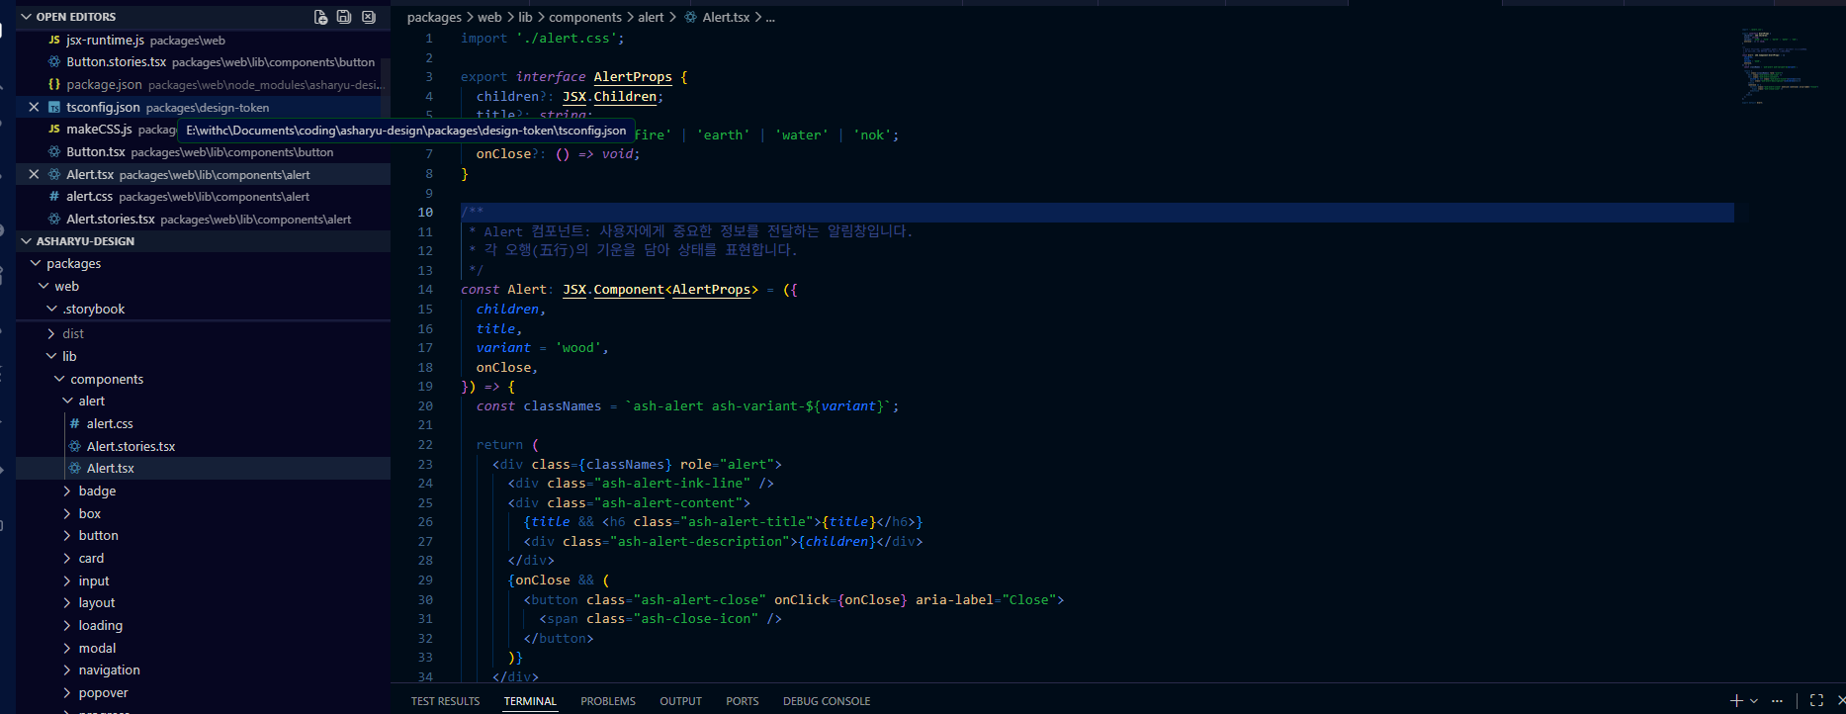
Task: Collapse the alert folder
Action: (x=67, y=401)
